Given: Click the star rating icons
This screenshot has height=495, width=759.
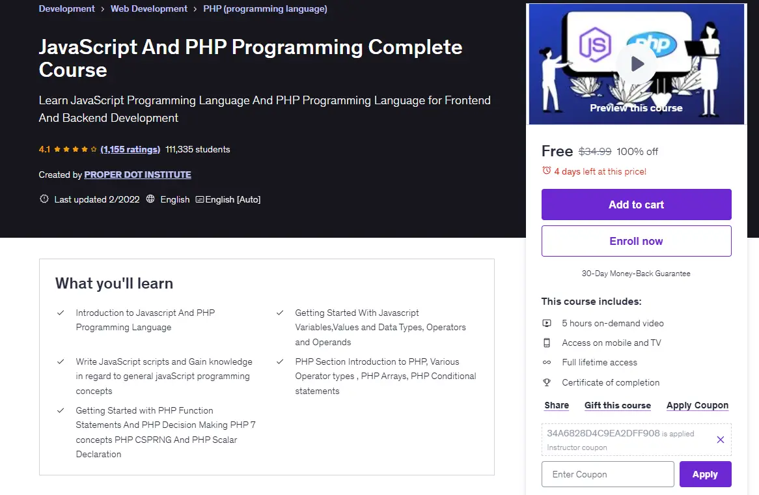Looking at the screenshot, I should click(x=75, y=149).
